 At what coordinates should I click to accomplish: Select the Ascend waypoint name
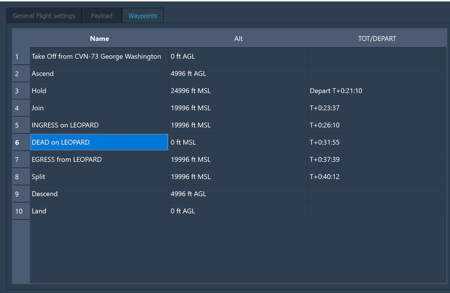(99, 74)
